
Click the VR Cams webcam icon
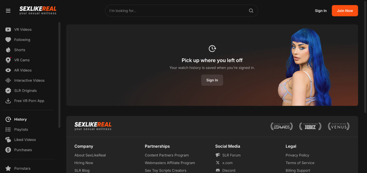[8, 60]
